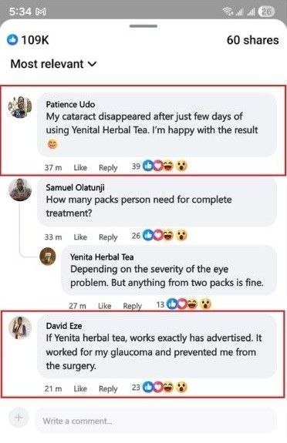Like David Eze's comment

pyautogui.click(x=80, y=389)
